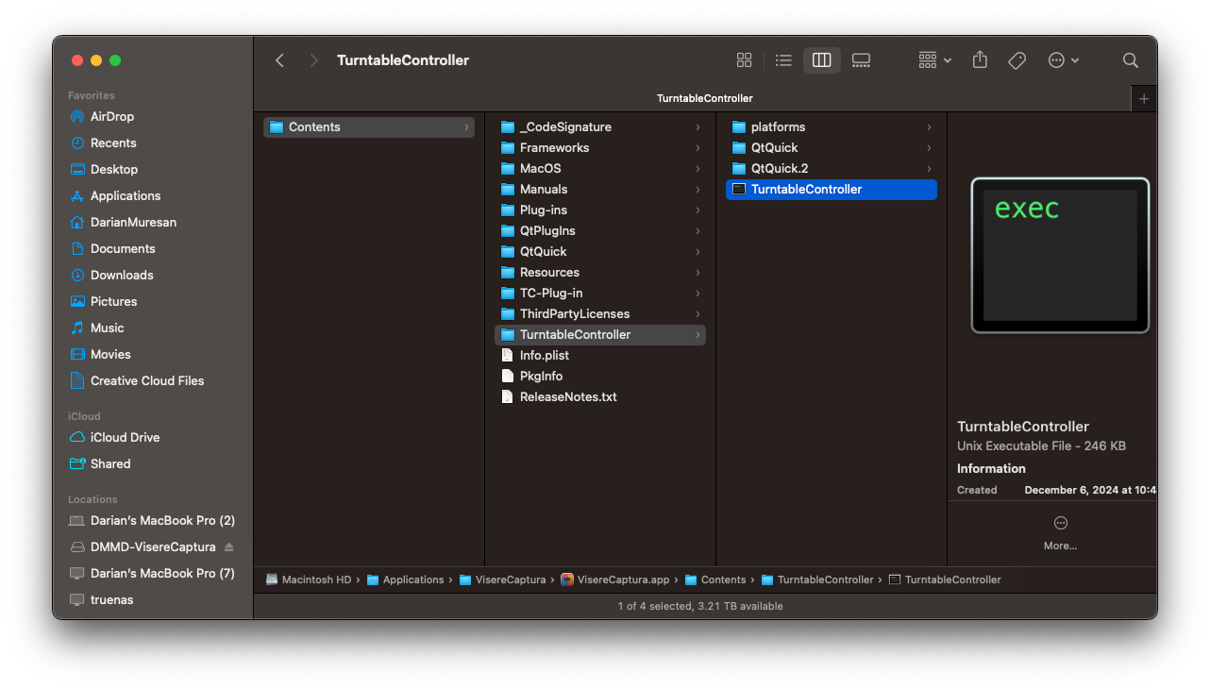Viewport: 1210px width, 689px height.
Task: Open the Action ellipsis dropdown menu
Action: click(1063, 60)
